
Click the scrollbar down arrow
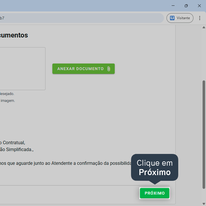[x=204, y=204]
